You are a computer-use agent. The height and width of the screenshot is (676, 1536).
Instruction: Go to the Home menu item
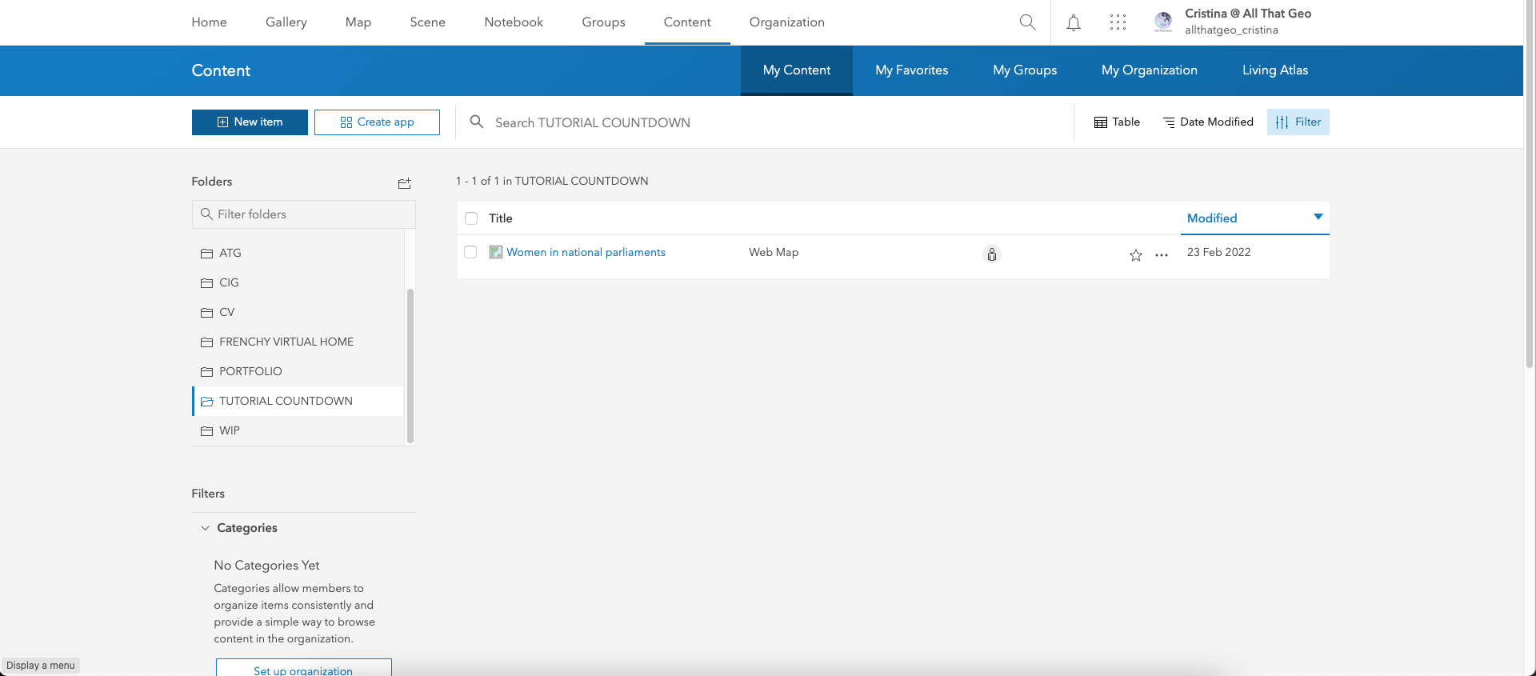coord(209,22)
